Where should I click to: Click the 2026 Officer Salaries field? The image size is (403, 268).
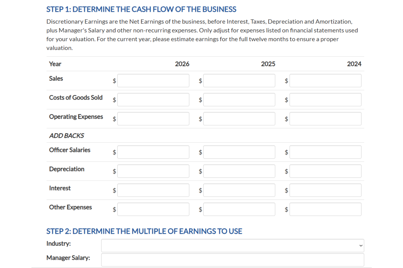[x=153, y=152]
